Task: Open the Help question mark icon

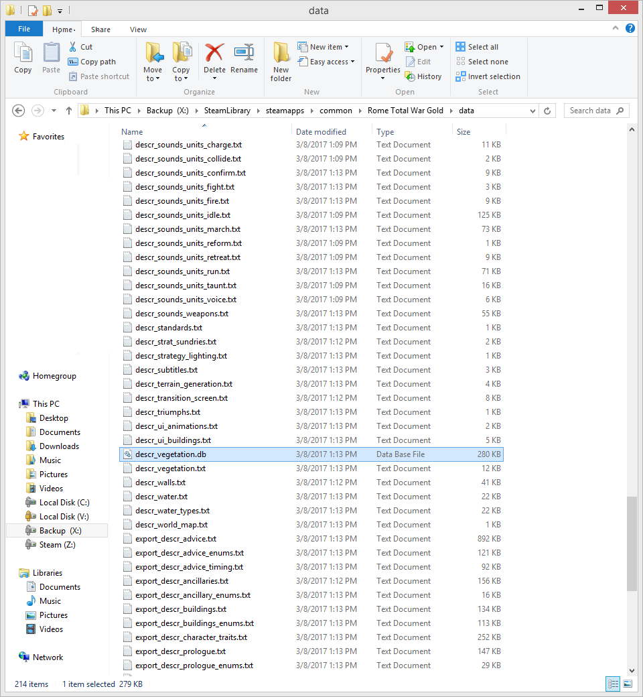Action: click(x=630, y=28)
